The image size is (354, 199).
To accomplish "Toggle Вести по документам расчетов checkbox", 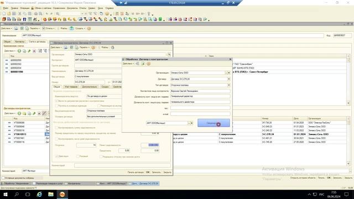I will tap(56, 101).
